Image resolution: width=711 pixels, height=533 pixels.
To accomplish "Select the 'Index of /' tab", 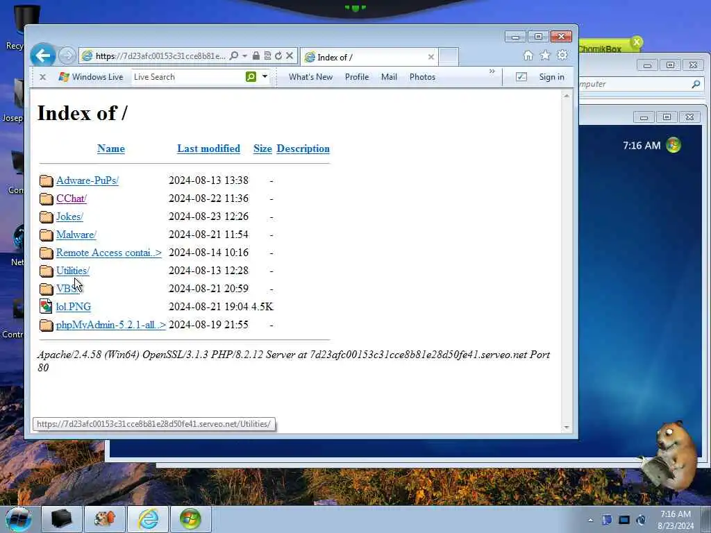I will (x=369, y=57).
